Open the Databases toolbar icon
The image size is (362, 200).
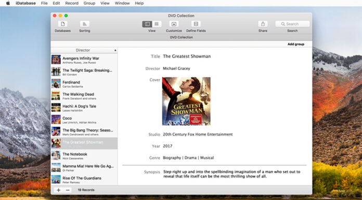(x=62, y=24)
